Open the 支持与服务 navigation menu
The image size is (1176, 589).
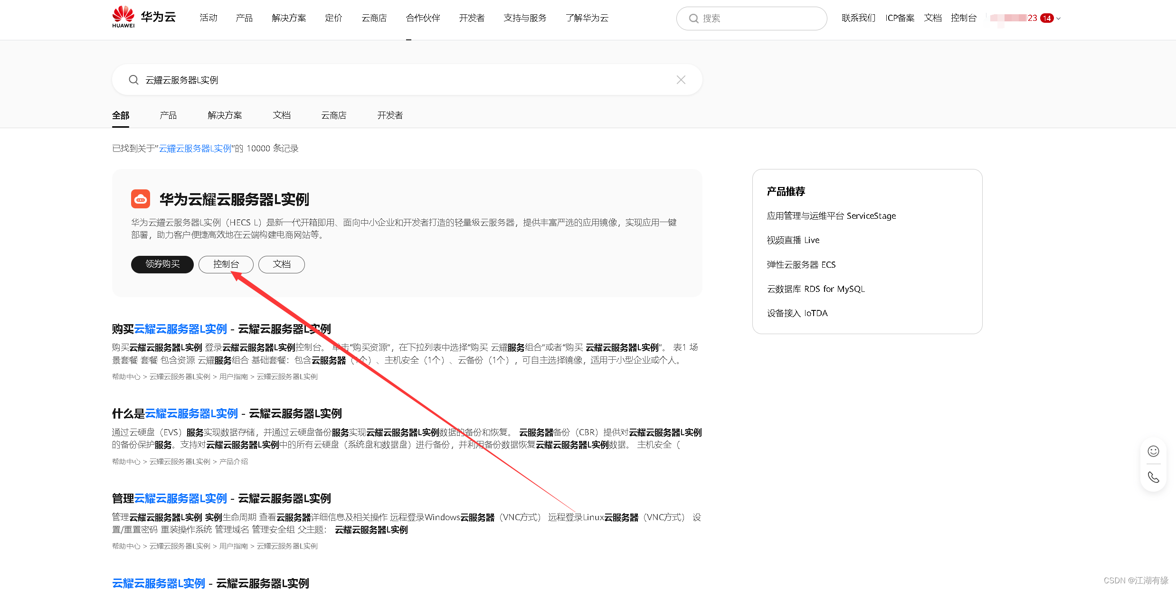(525, 18)
